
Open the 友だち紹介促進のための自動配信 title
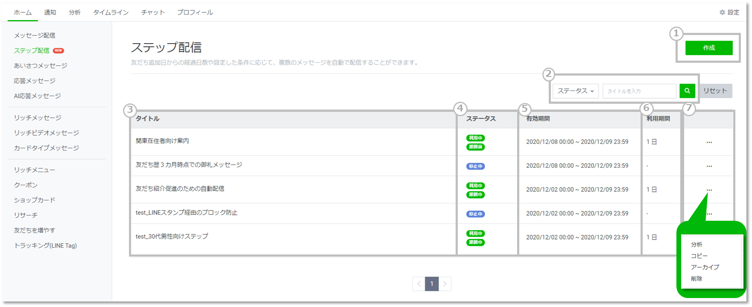(180, 189)
